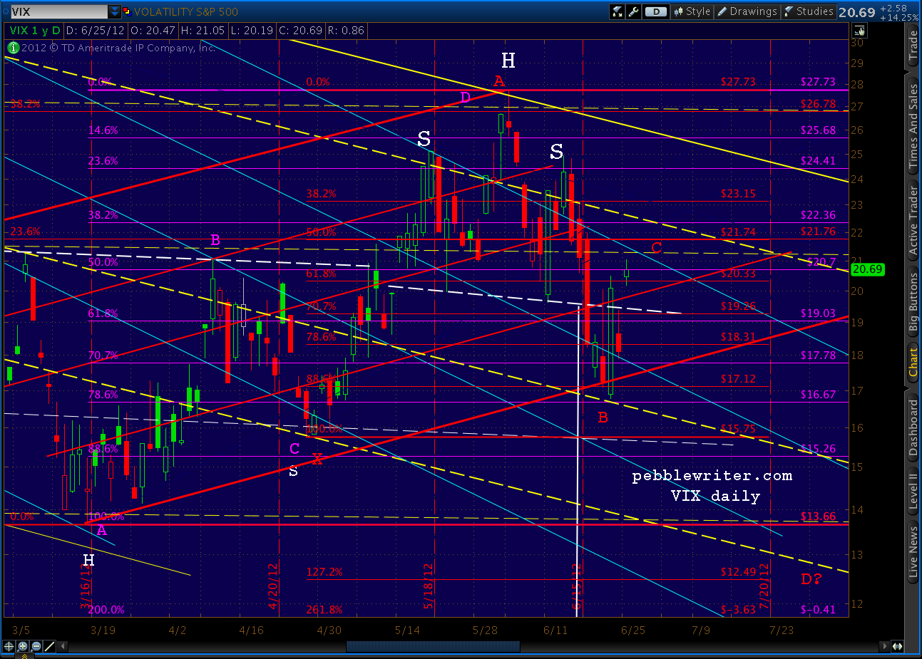Viewport: 922px width, 659px height.
Task: Click the left scroll arrow of the time scrollbar
Action: (x=63, y=646)
